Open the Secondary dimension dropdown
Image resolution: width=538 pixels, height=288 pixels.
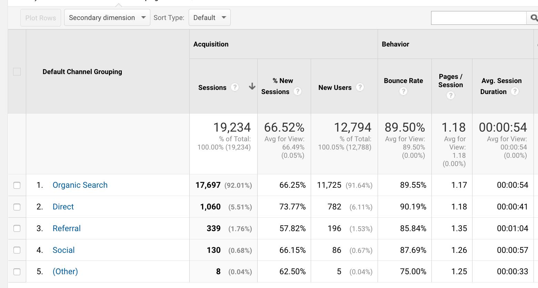(107, 18)
